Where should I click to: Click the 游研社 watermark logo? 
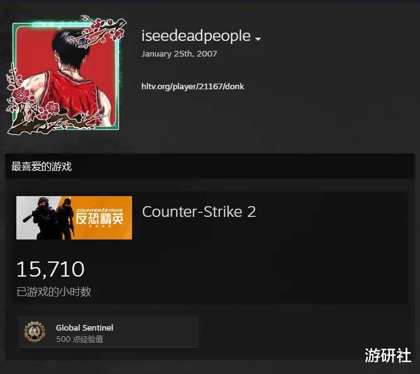[x=388, y=356]
